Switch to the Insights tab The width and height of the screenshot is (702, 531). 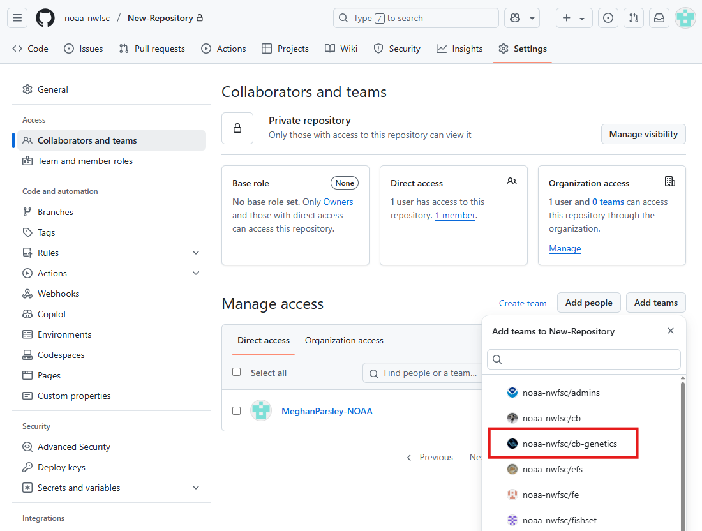pyautogui.click(x=459, y=49)
